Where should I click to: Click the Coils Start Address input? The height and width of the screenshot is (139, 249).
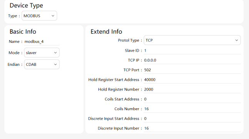[x=192, y=99]
